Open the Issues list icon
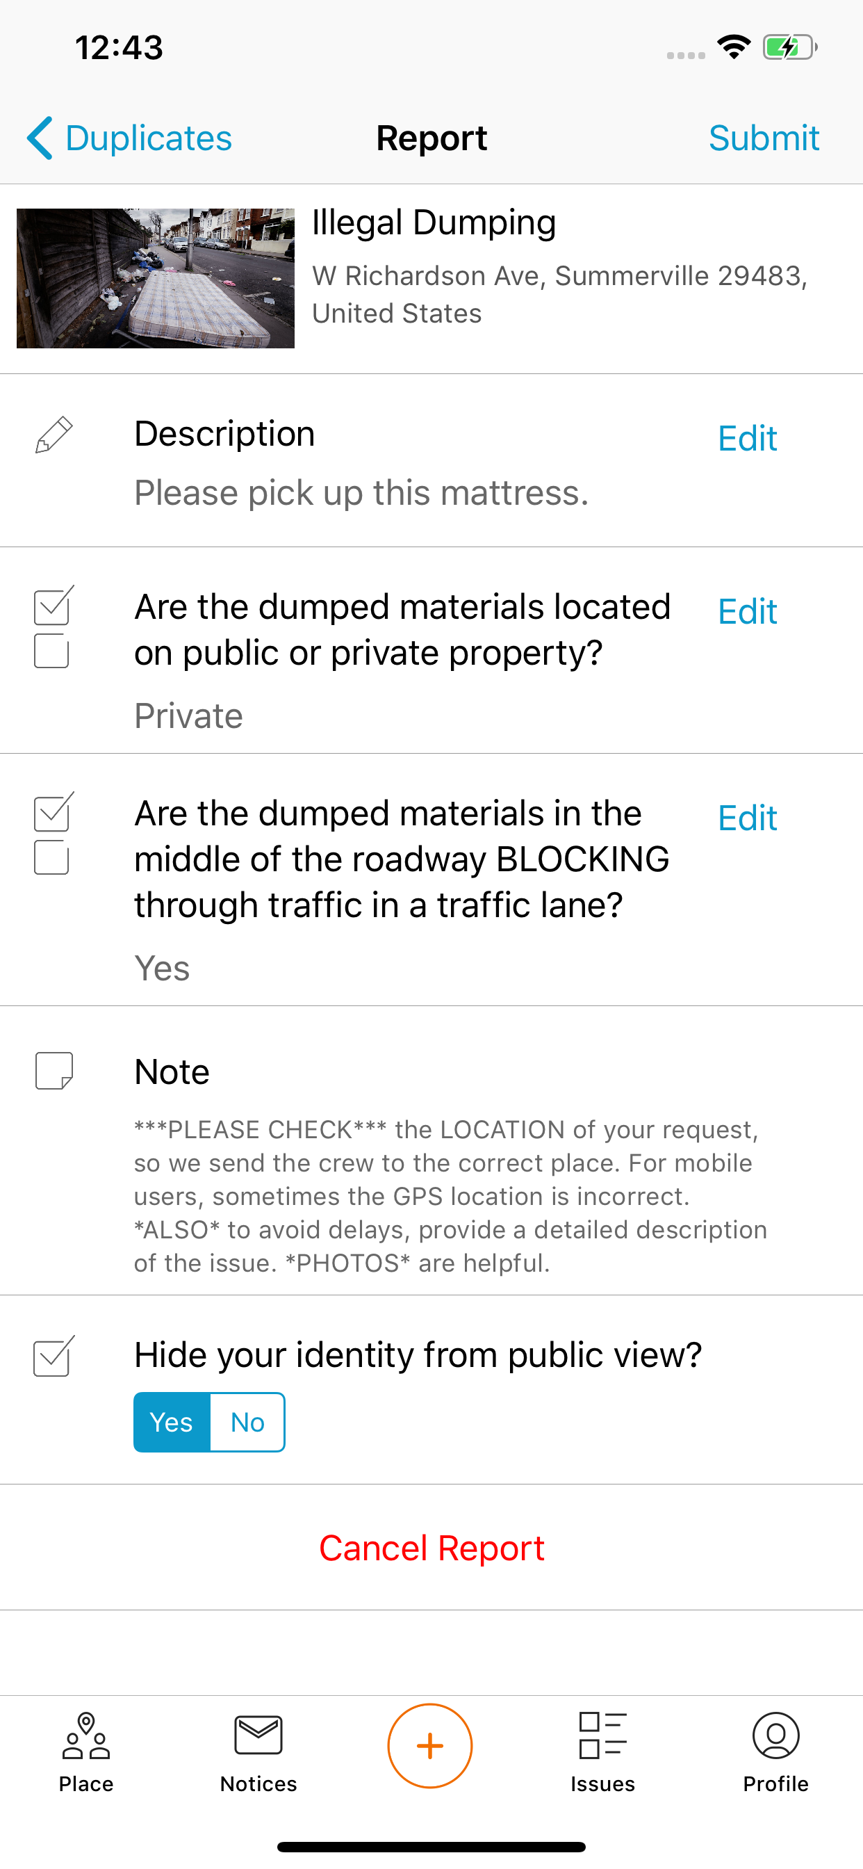Screen dimensions: 863x1869 [602, 1735]
